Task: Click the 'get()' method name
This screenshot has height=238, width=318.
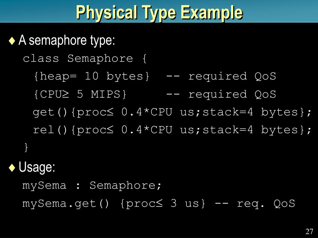Action: (50, 112)
